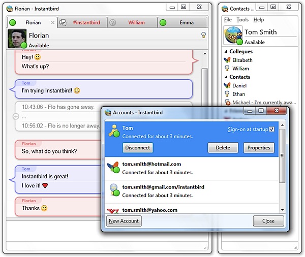Open the Tools menu in Contacts window
Viewport: 305px width, 257px height.
point(242,20)
